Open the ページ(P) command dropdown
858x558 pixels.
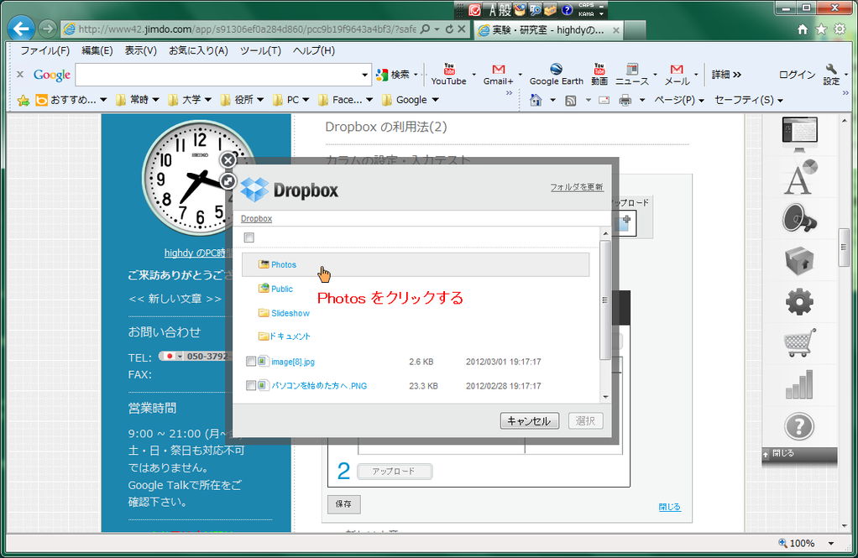pos(679,100)
